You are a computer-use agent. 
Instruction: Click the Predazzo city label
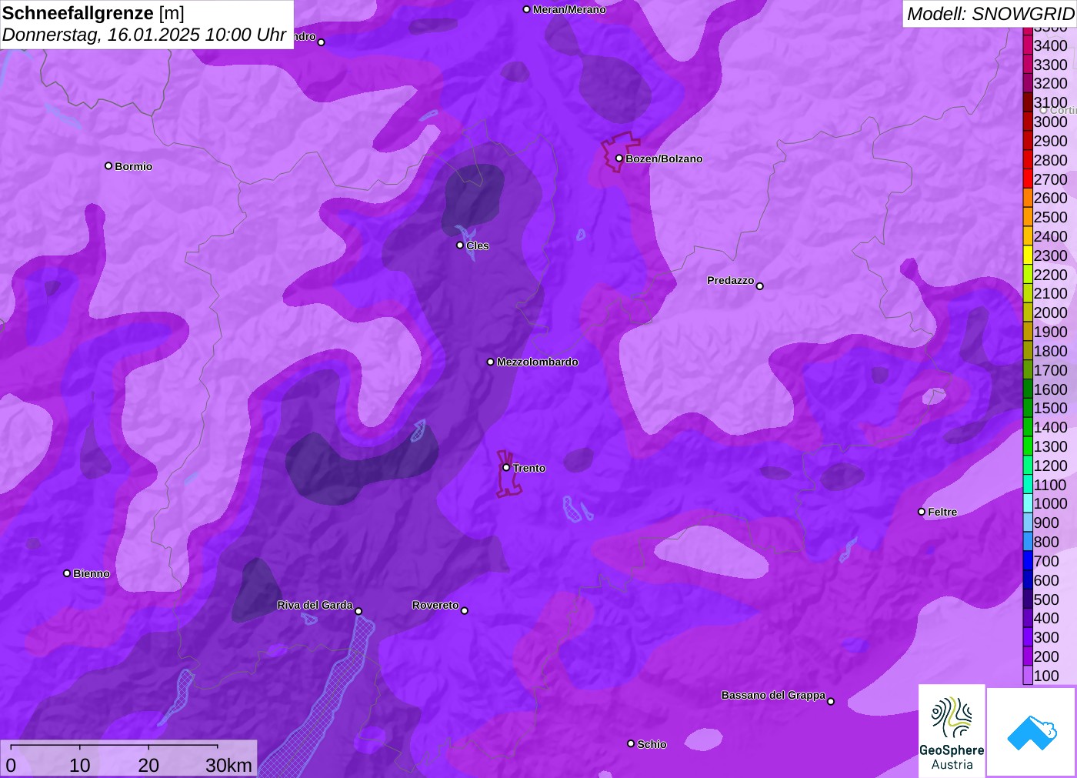pyautogui.click(x=730, y=280)
